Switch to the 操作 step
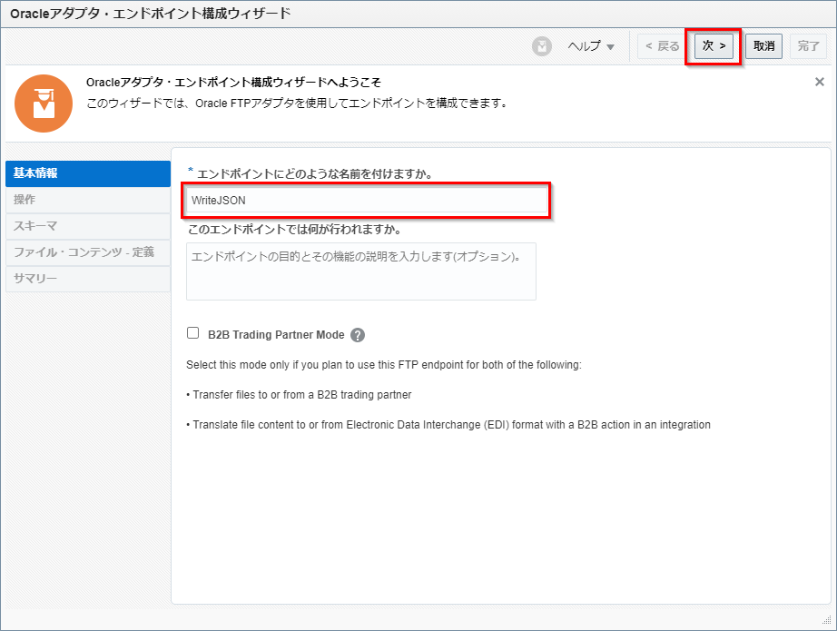837x631 pixels. click(87, 200)
